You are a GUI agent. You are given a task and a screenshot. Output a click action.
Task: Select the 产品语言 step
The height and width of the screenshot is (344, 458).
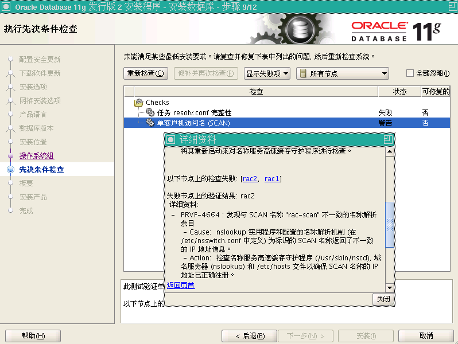coord(33,114)
